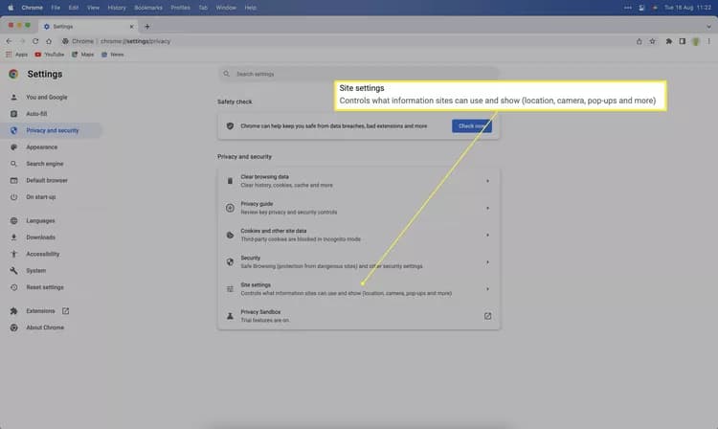
Task: Select Search engine in sidebar
Action: click(45, 164)
